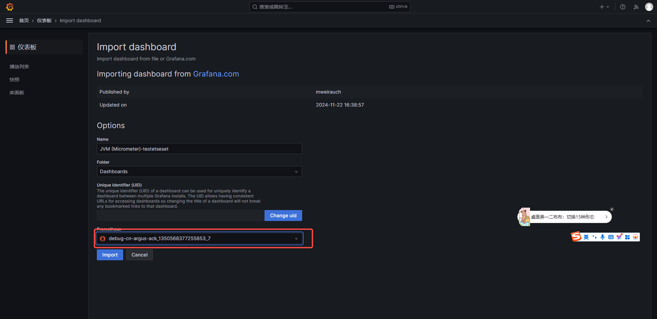This screenshot has width=657, height=319.
Task: Go to 播放列表 in sidebar
Action: coord(19,66)
